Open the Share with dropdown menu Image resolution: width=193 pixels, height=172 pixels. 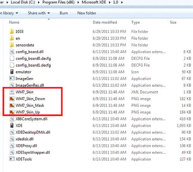[x=39, y=13]
